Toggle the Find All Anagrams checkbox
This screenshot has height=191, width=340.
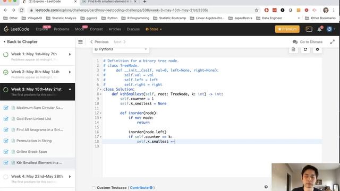pos(6,129)
